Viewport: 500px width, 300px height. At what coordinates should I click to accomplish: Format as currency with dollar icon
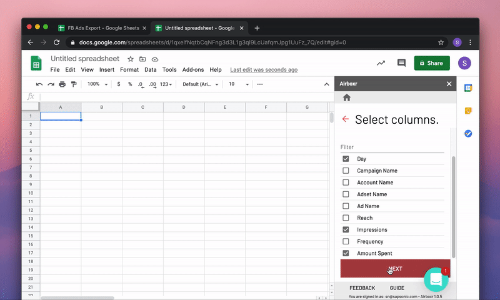(119, 84)
